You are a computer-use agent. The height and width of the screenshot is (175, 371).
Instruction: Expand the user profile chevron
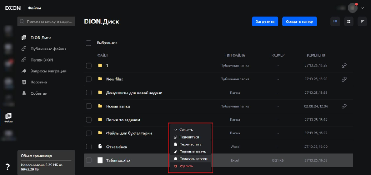(362, 8)
